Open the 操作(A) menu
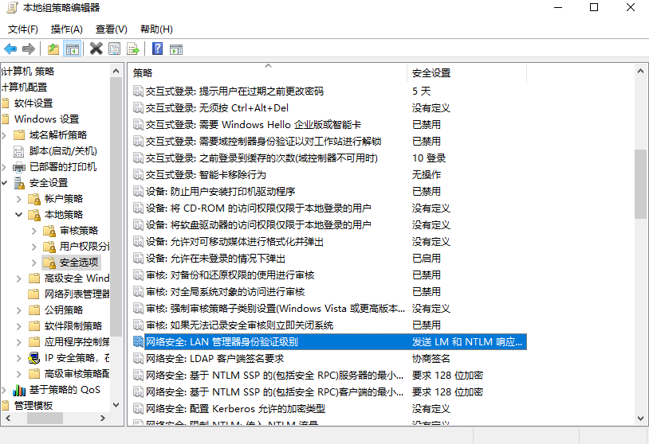649x444 pixels. (x=67, y=29)
